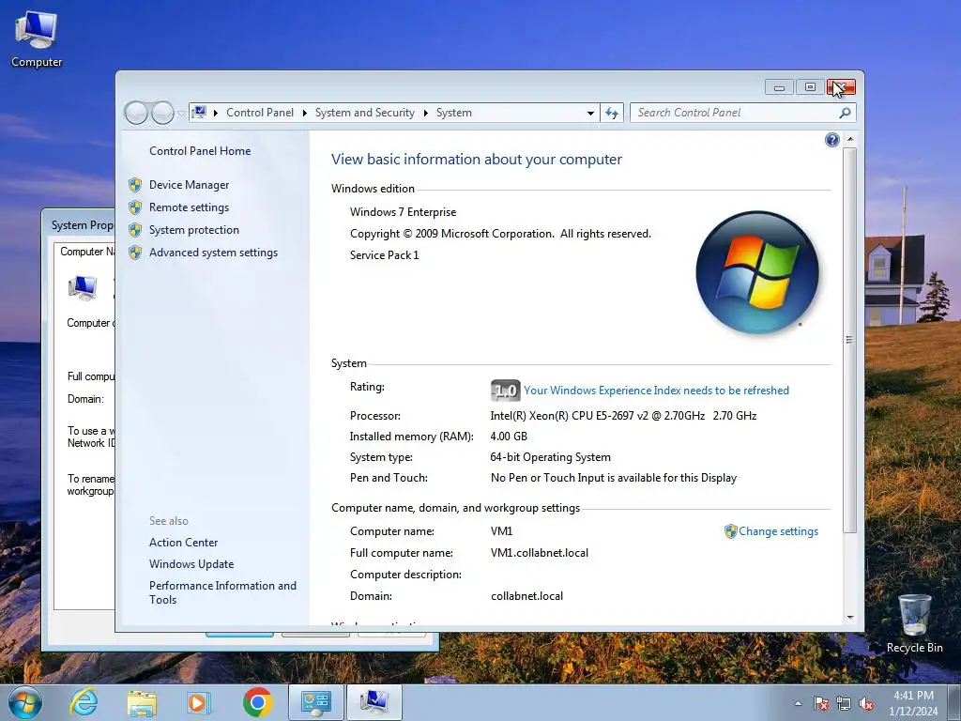
Task: Select the VM1.collabnet.local full computer name
Action: point(540,553)
